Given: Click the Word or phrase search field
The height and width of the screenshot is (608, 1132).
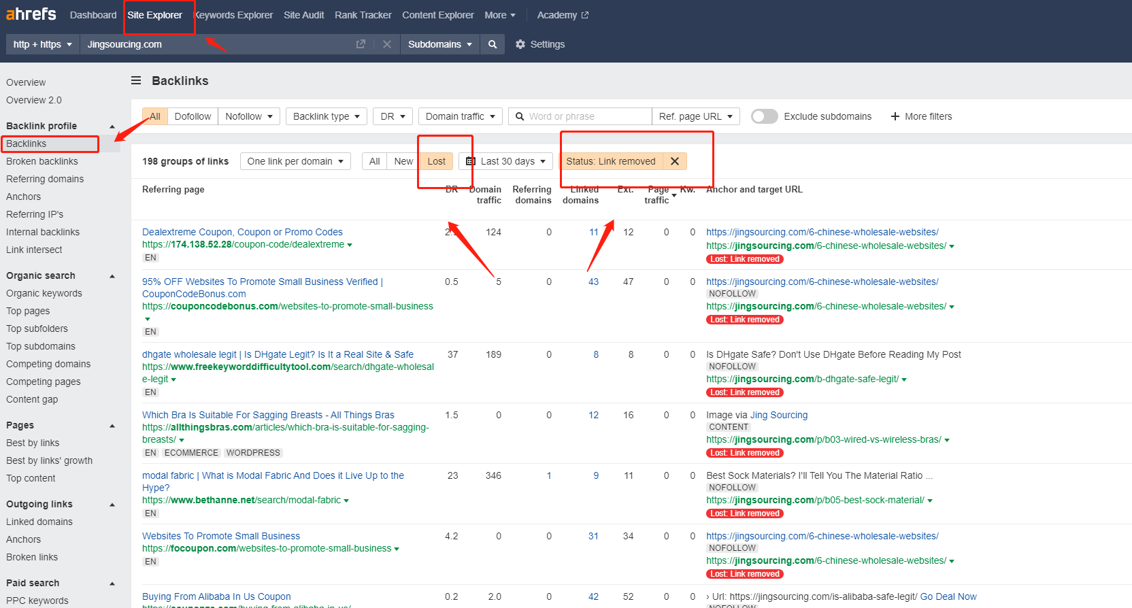Looking at the screenshot, I should [x=580, y=116].
